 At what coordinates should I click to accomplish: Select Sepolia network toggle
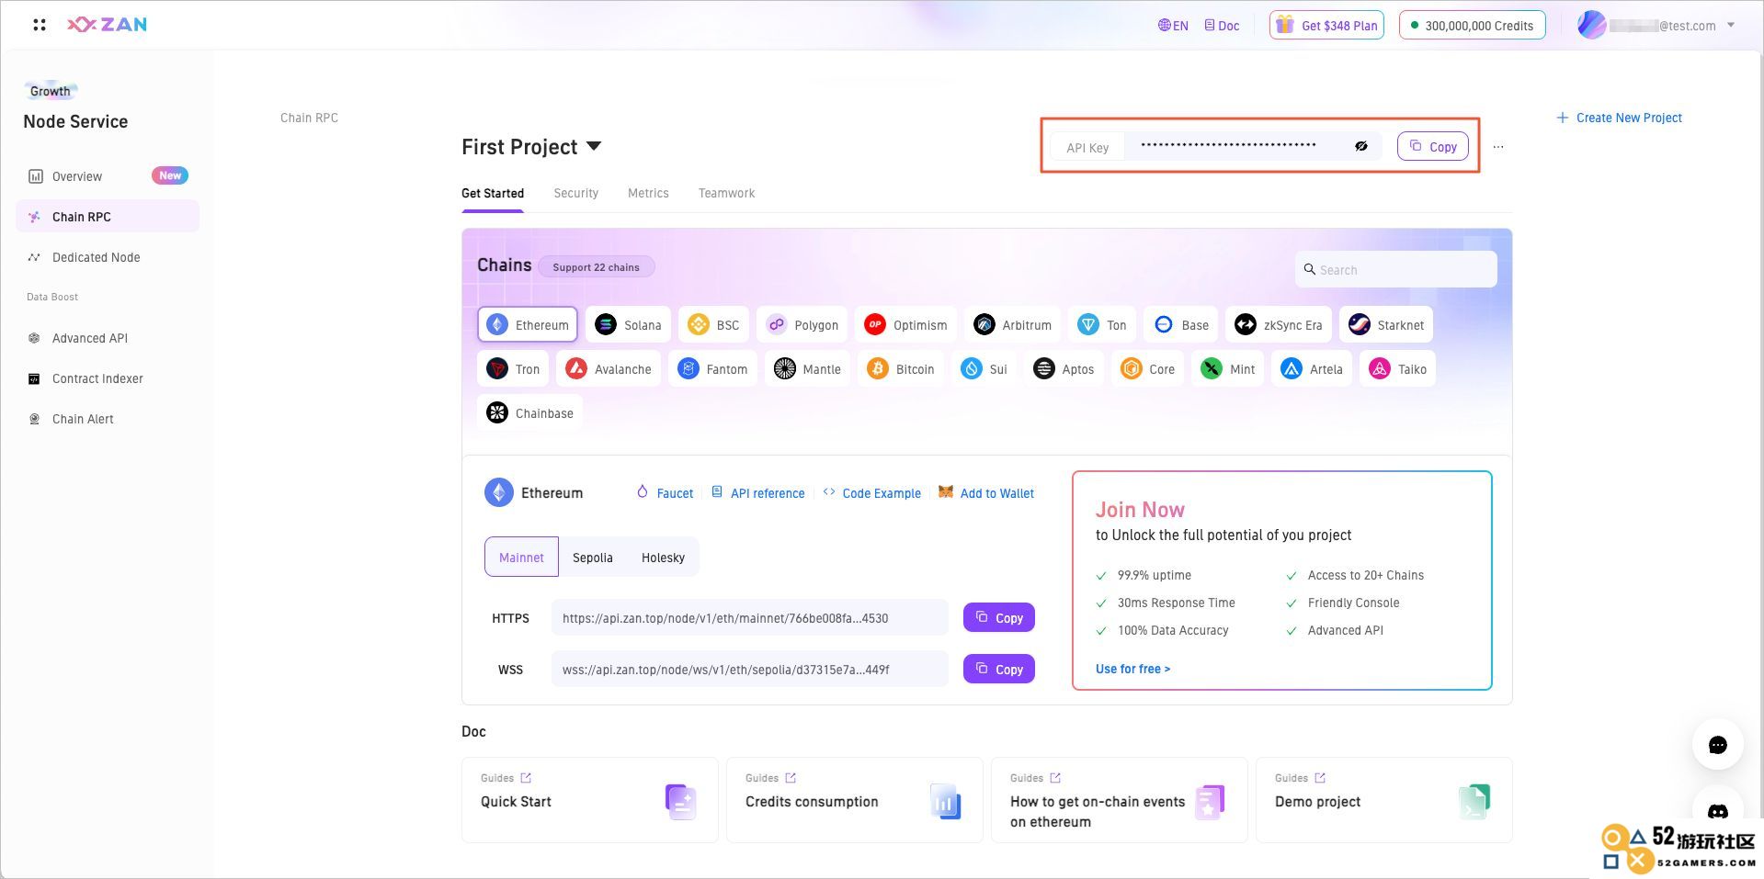click(592, 558)
